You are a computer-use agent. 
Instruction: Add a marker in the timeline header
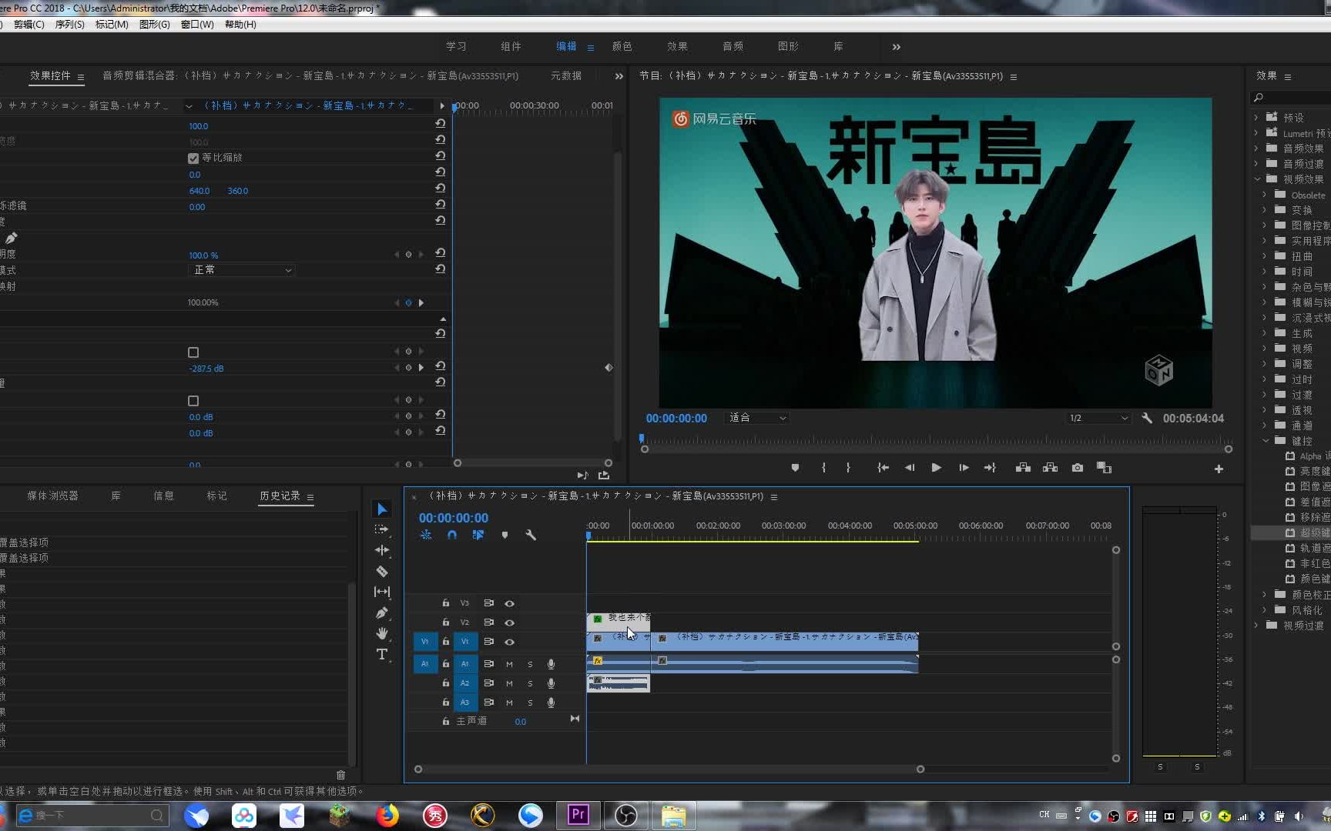coord(505,535)
